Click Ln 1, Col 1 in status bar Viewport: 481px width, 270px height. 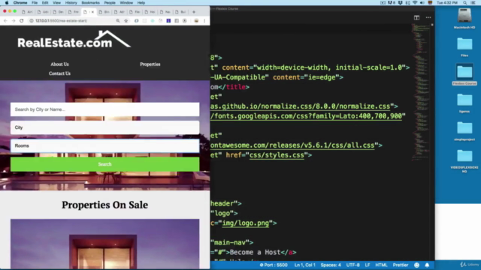pos(304,265)
